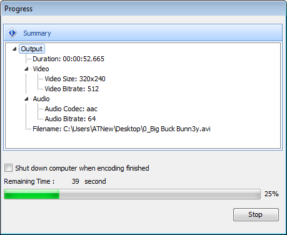Select the Filename path entry
This screenshot has width=287, height=235.
tap(121, 129)
